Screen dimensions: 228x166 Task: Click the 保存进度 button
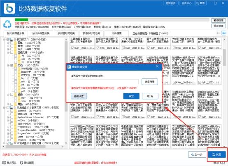[x=219, y=26]
